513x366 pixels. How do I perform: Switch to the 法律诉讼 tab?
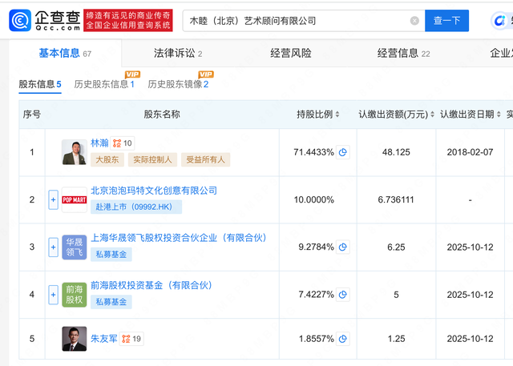tap(177, 54)
